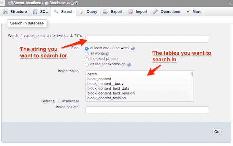The width and height of the screenshot is (233, 146).
Task: Choose 'the exact phrase' radio option
Action: [87, 59]
